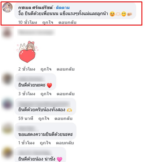Open the profile picture of กชเบล ศรัณย์รัชต์
This screenshot has width=161, height=162.
(8, 8)
